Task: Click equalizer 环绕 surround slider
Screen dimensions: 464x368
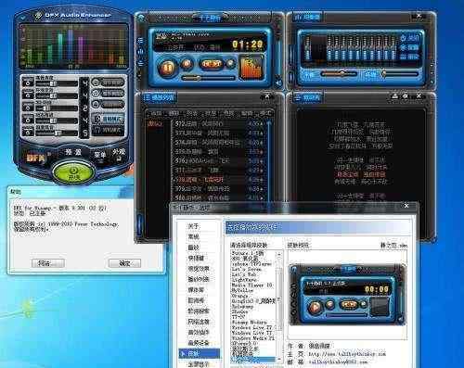Action: click(x=400, y=74)
